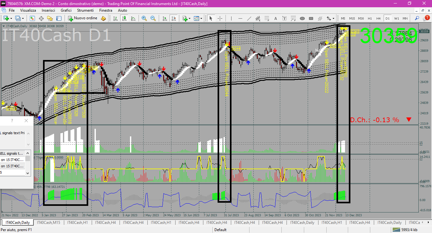
Task: Expand the indicators list dropdown arrow
Action: coord(190,18)
